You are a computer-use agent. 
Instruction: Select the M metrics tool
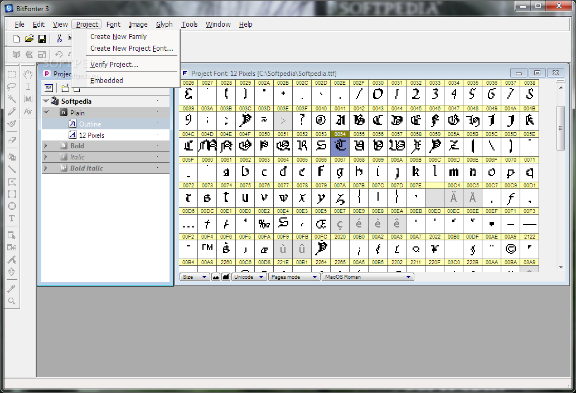[28, 99]
